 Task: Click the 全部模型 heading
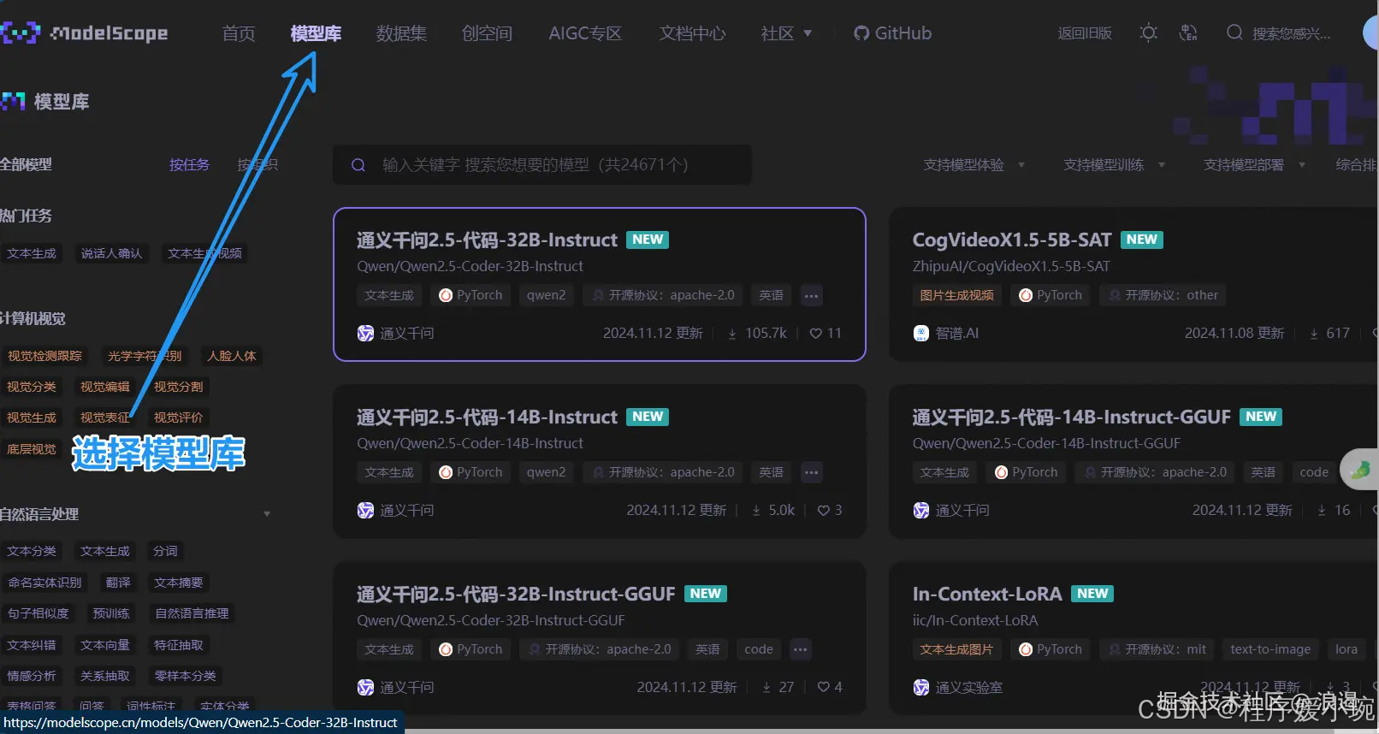point(27,164)
